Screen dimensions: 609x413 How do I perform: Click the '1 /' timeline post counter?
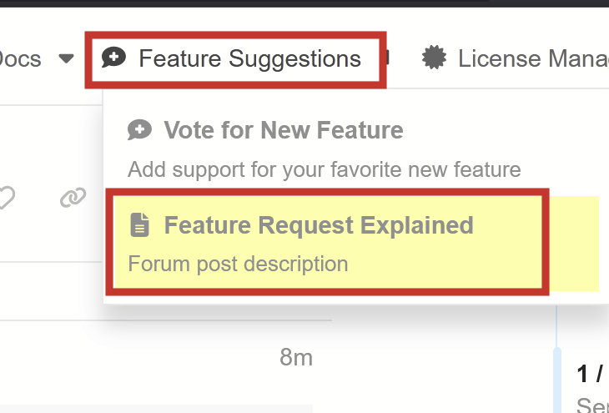[x=590, y=374]
